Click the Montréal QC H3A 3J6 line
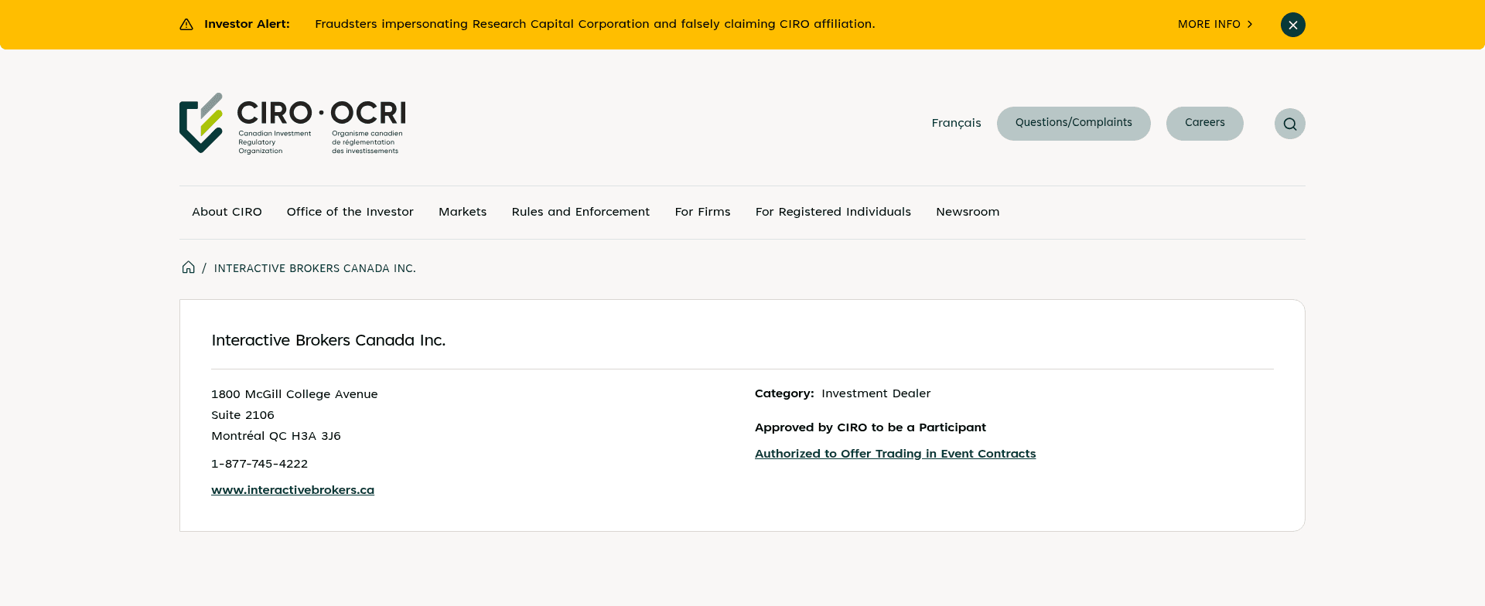Image resolution: width=1485 pixels, height=606 pixels. (x=276, y=436)
